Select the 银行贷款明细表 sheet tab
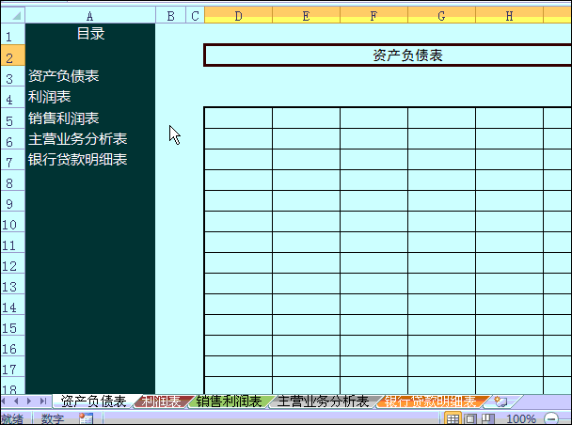This screenshot has height=425, width=572. 430,401
